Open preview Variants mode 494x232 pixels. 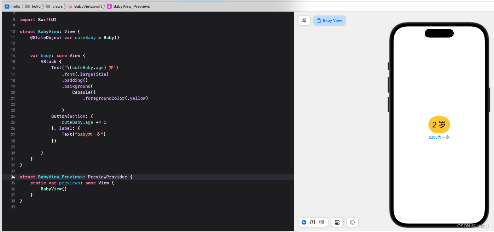coord(321,222)
